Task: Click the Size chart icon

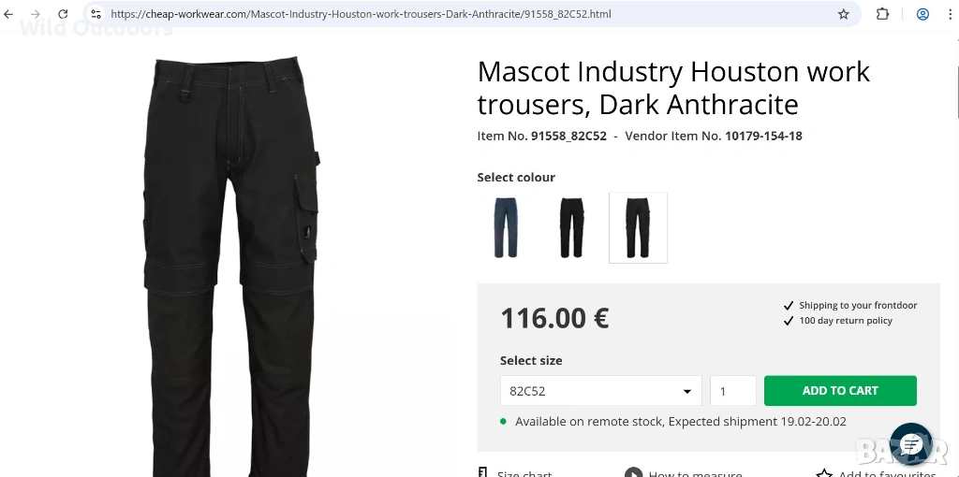Action: pyautogui.click(x=483, y=473)
